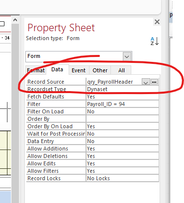The width and height of the screenshot is (184, 203).
Task: Click the Fetch Defaults Yes value
Action: tap(122, 97)
